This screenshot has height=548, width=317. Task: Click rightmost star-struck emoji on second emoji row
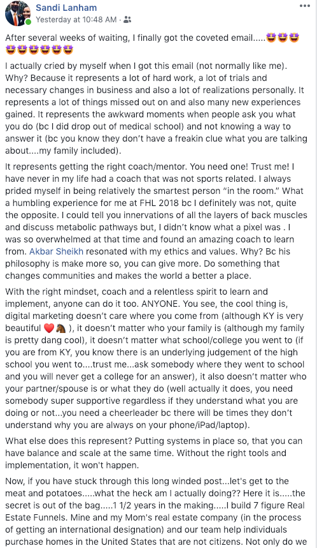click(68, 50)
